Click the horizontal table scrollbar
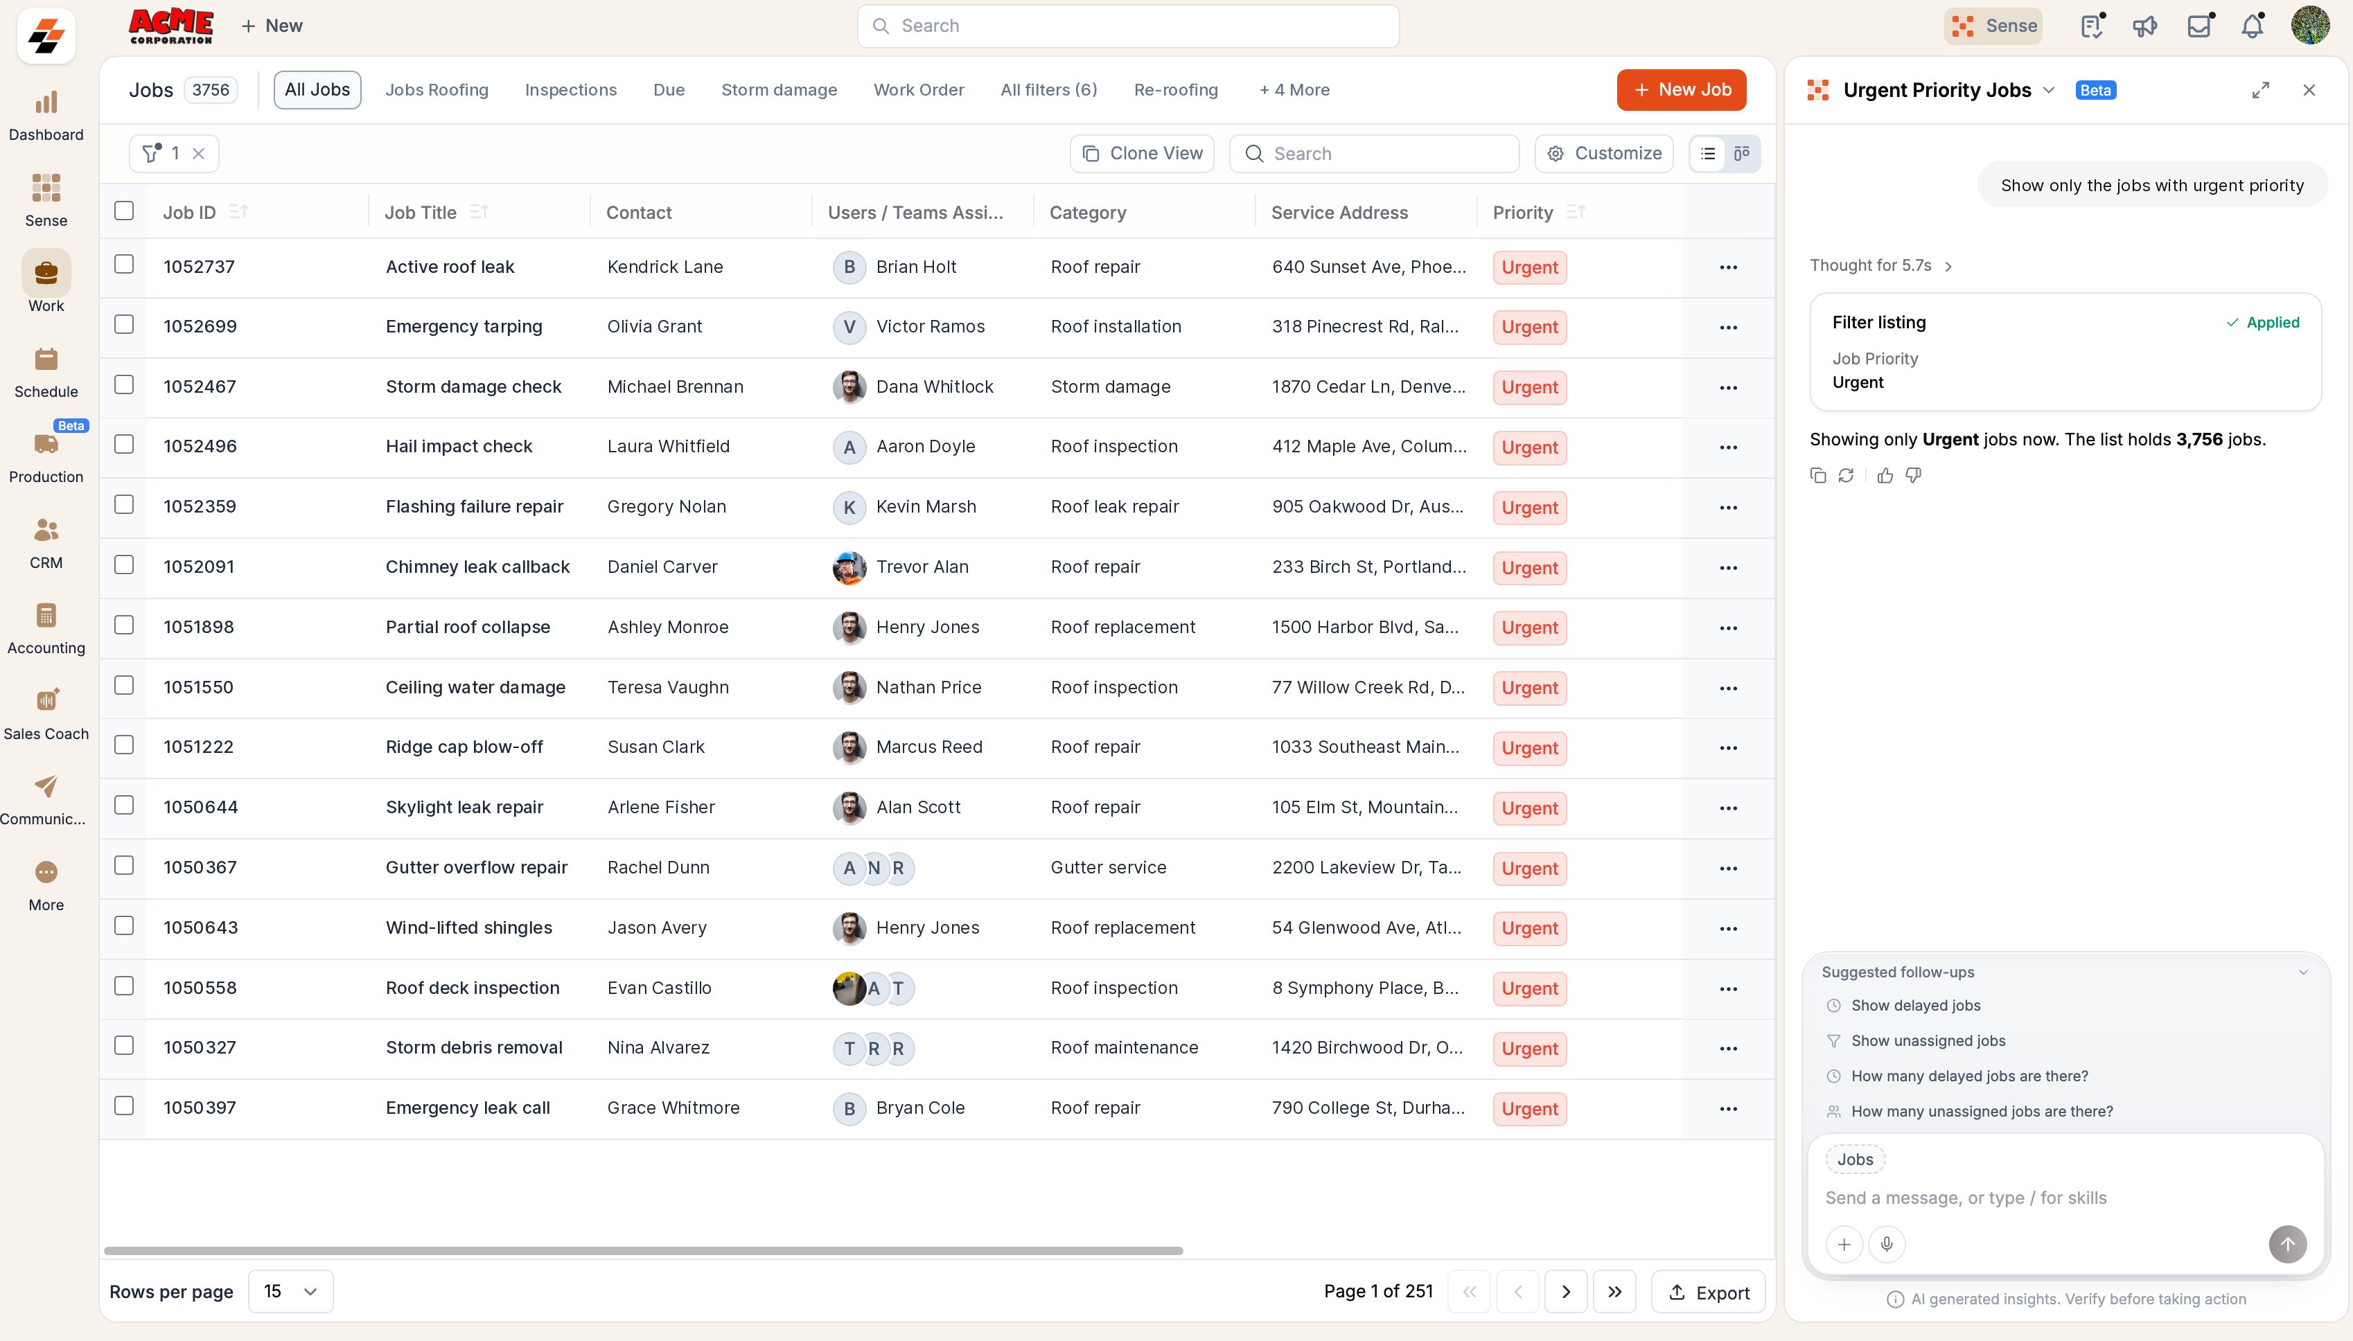 (643, 1251)
